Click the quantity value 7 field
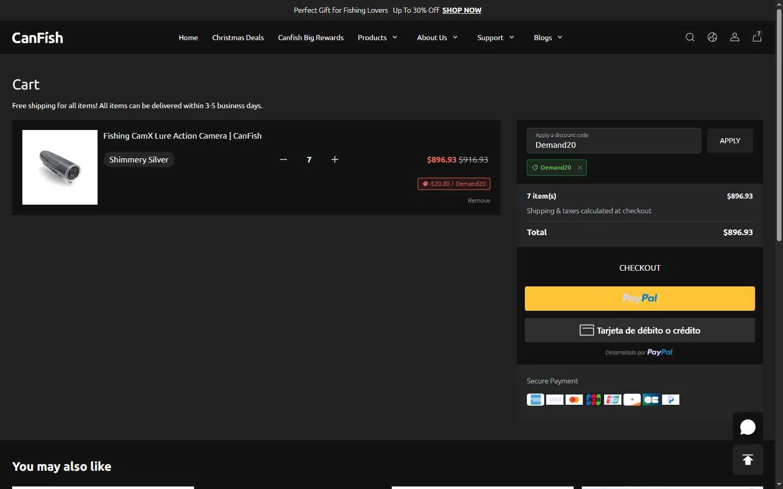The height and width of the screenshot is (489, 783). click(x=309, y=159)
